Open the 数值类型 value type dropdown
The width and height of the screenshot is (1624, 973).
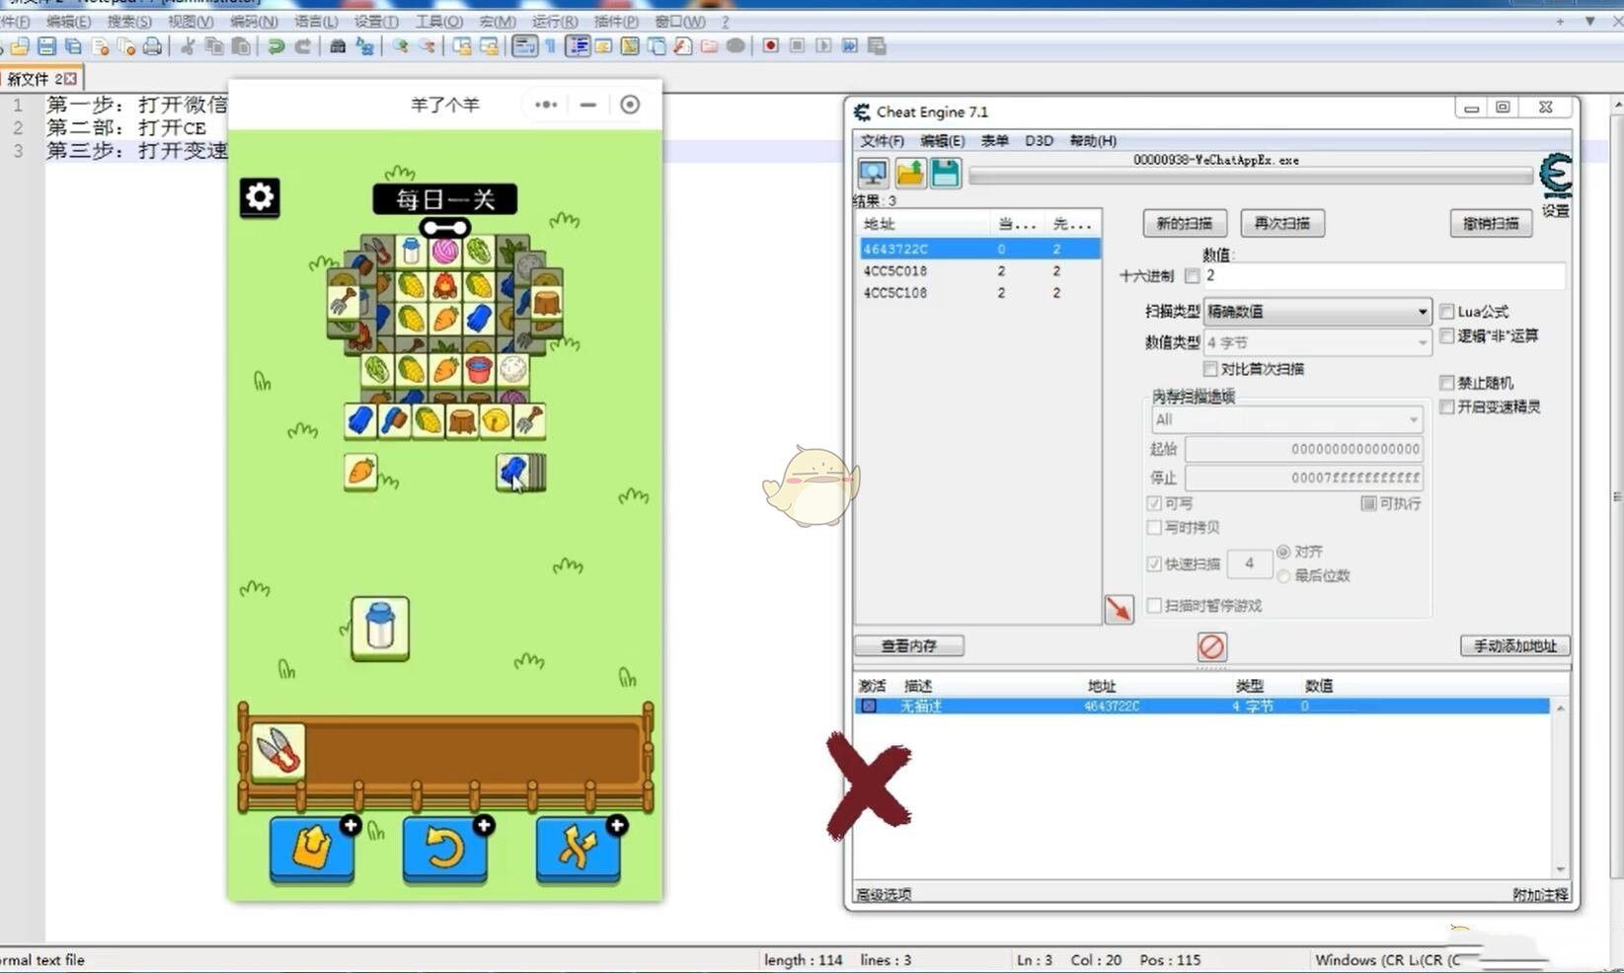click(1317, 342)
